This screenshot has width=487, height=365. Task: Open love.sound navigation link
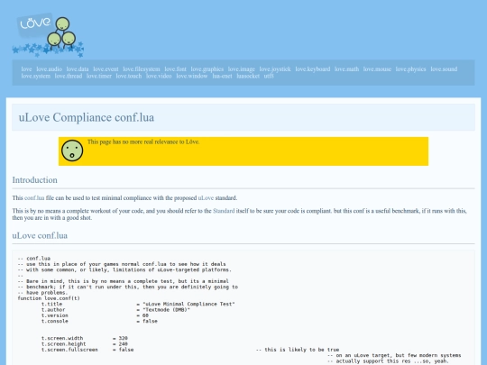[444, 68]
